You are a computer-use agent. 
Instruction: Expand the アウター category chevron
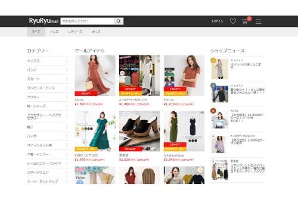pos(67,97)
